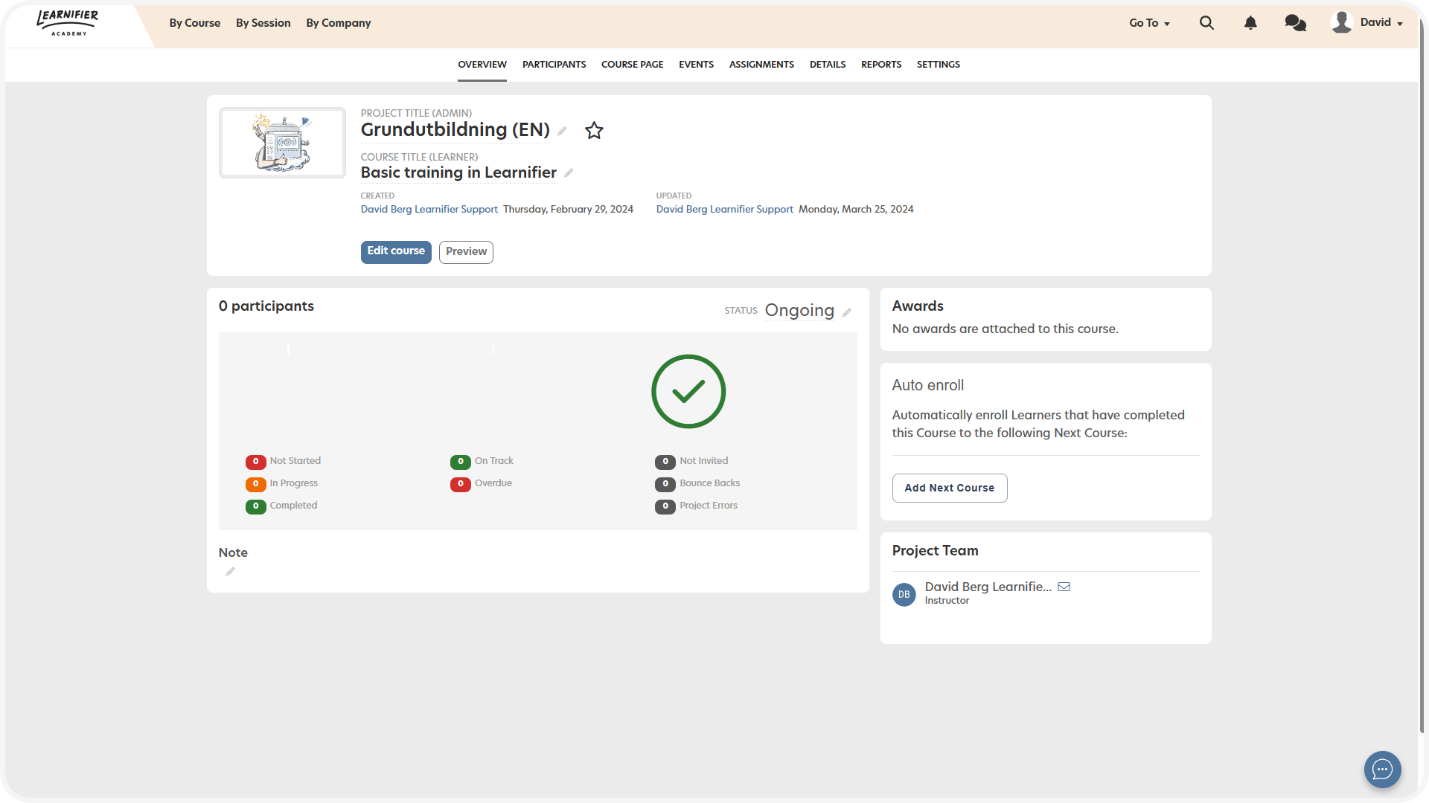Change the Ongoing status value
The width and height of the screenshot is (1429, 803).
(799, 310)
